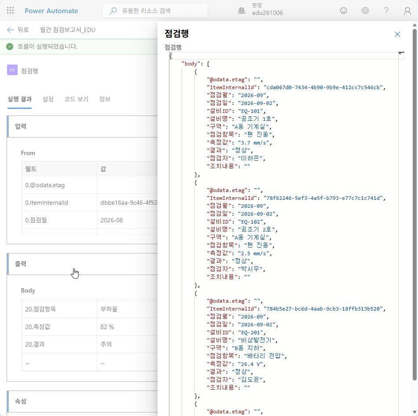
Task: Click the "EQ-101" value in JSON
Action: pyautogui.click(x=250, y=111)
